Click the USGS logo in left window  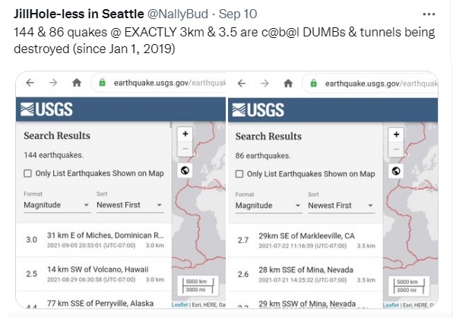coord(46,109)
